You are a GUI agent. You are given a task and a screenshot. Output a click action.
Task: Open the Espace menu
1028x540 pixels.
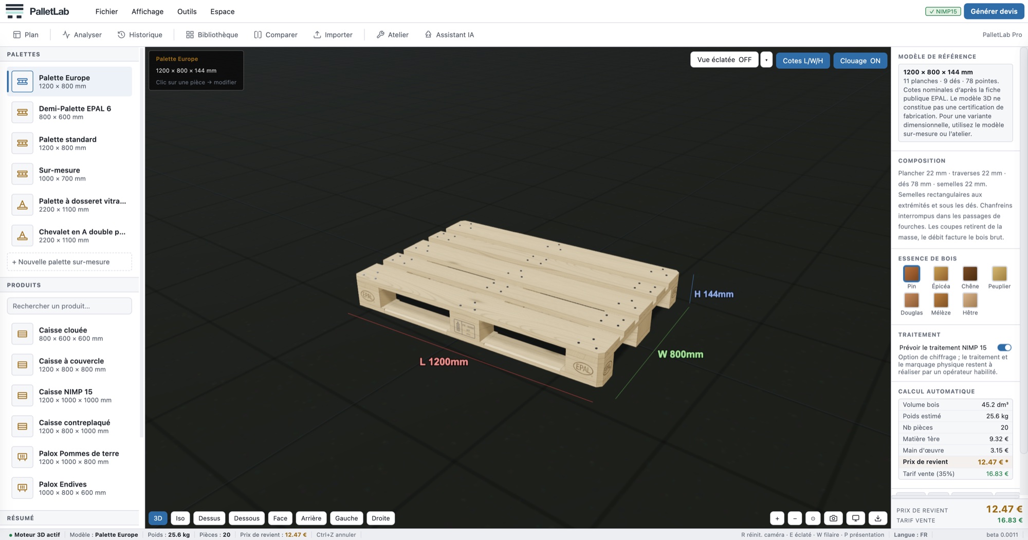coord(222,11)
